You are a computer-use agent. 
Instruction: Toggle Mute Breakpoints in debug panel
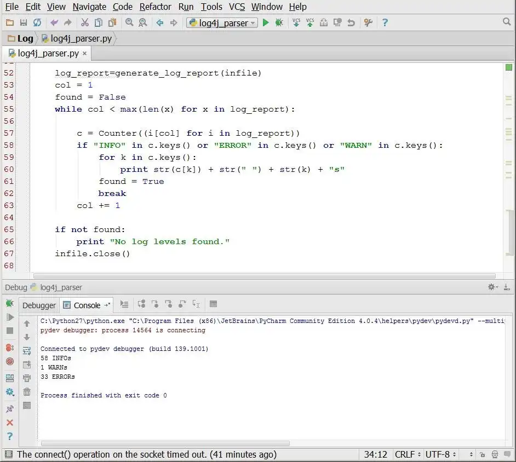[10, 361]
